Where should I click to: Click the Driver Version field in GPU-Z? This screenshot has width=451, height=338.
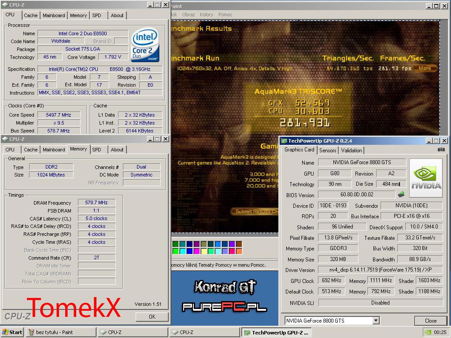[x=380, y=270]
